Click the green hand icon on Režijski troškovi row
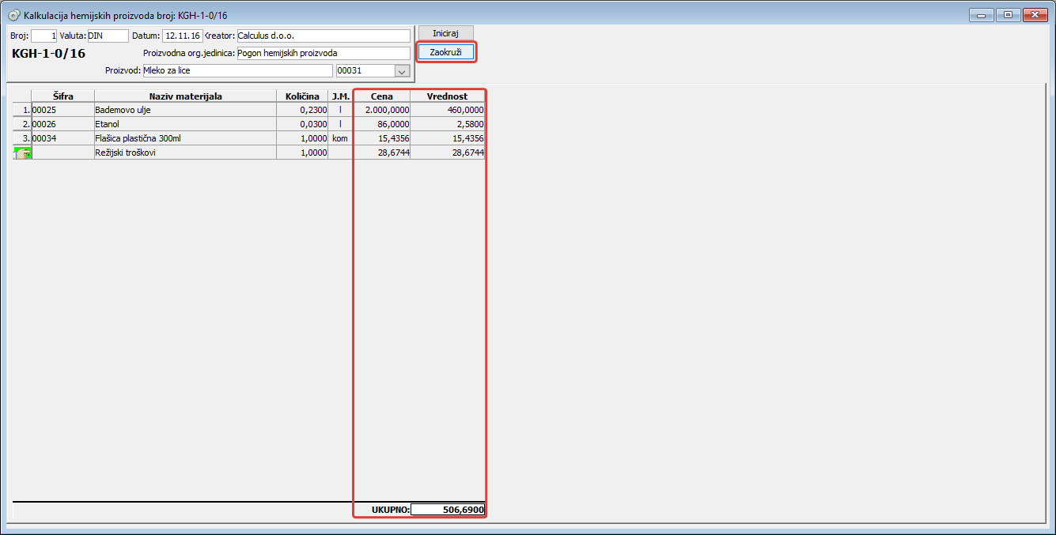The width and height of the screenshot is (1056, 535). pyautogui.click(x=23, y=153)
